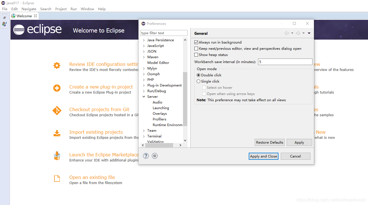This screenshot has width=368, height=205.
Task: Open the Preferences view menu black triangle
Action: pos(309,33)
